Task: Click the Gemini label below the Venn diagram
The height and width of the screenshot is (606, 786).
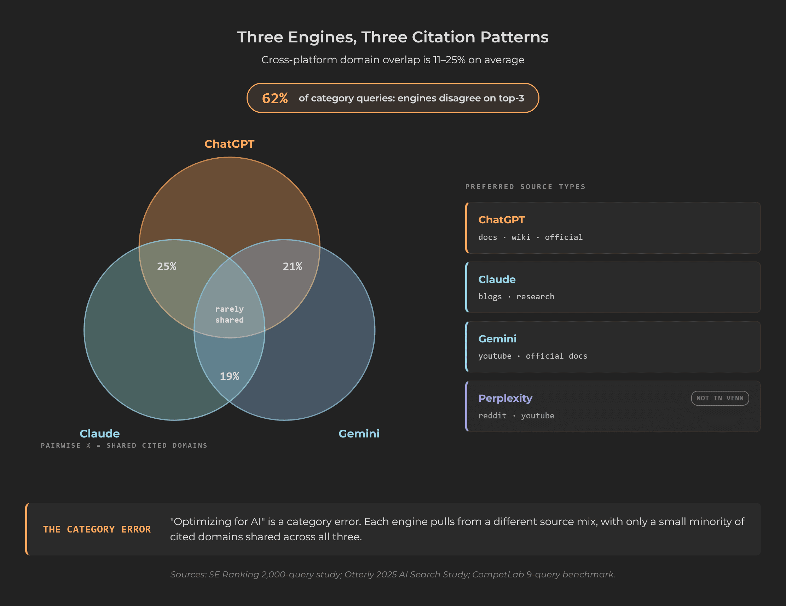Action: point(359,434)
